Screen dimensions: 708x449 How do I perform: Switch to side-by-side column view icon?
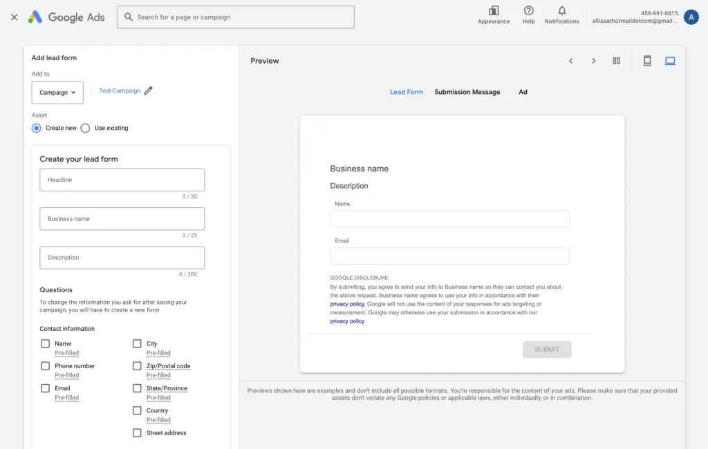click(x=616, y=61)
